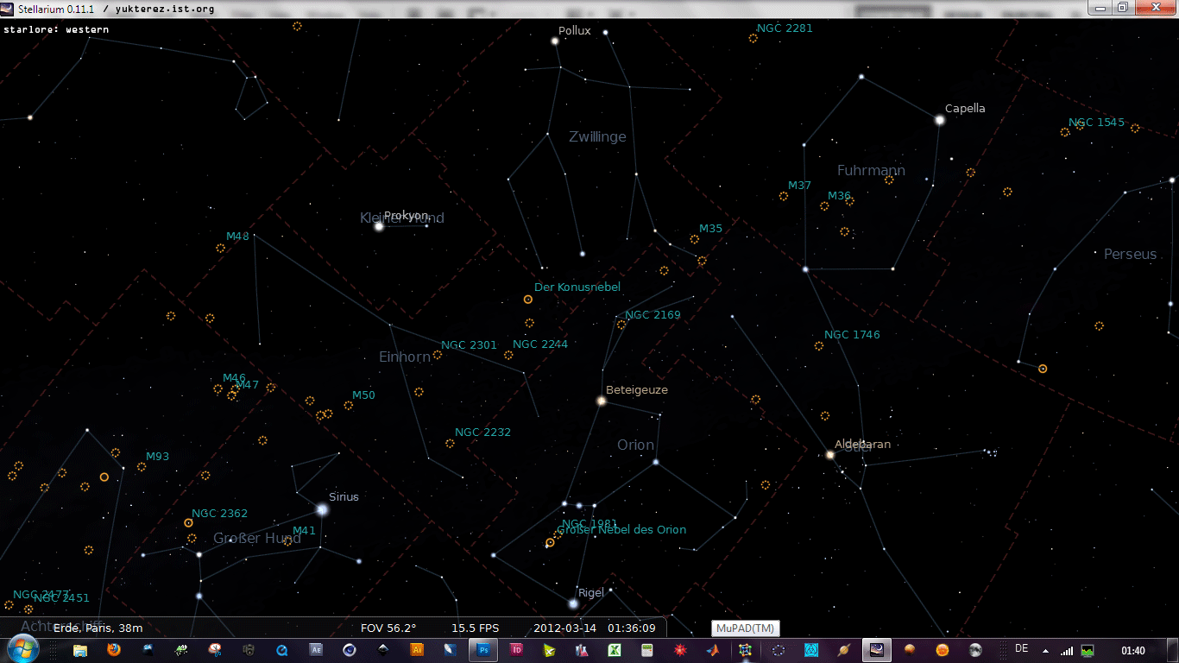Open Excel from the taskbar

[x=615, y=650]
